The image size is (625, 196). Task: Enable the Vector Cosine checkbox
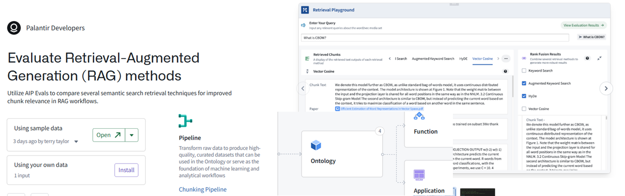click(x=523, y=108)
